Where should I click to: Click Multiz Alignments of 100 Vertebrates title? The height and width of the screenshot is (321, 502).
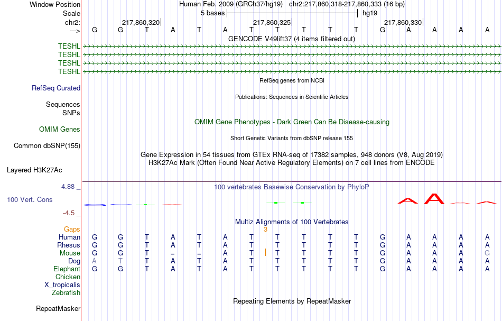(x=292, y=222)
